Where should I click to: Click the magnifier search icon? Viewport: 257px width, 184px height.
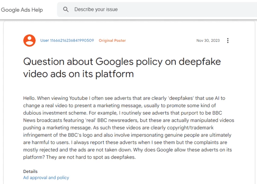[x=66, y=9]
